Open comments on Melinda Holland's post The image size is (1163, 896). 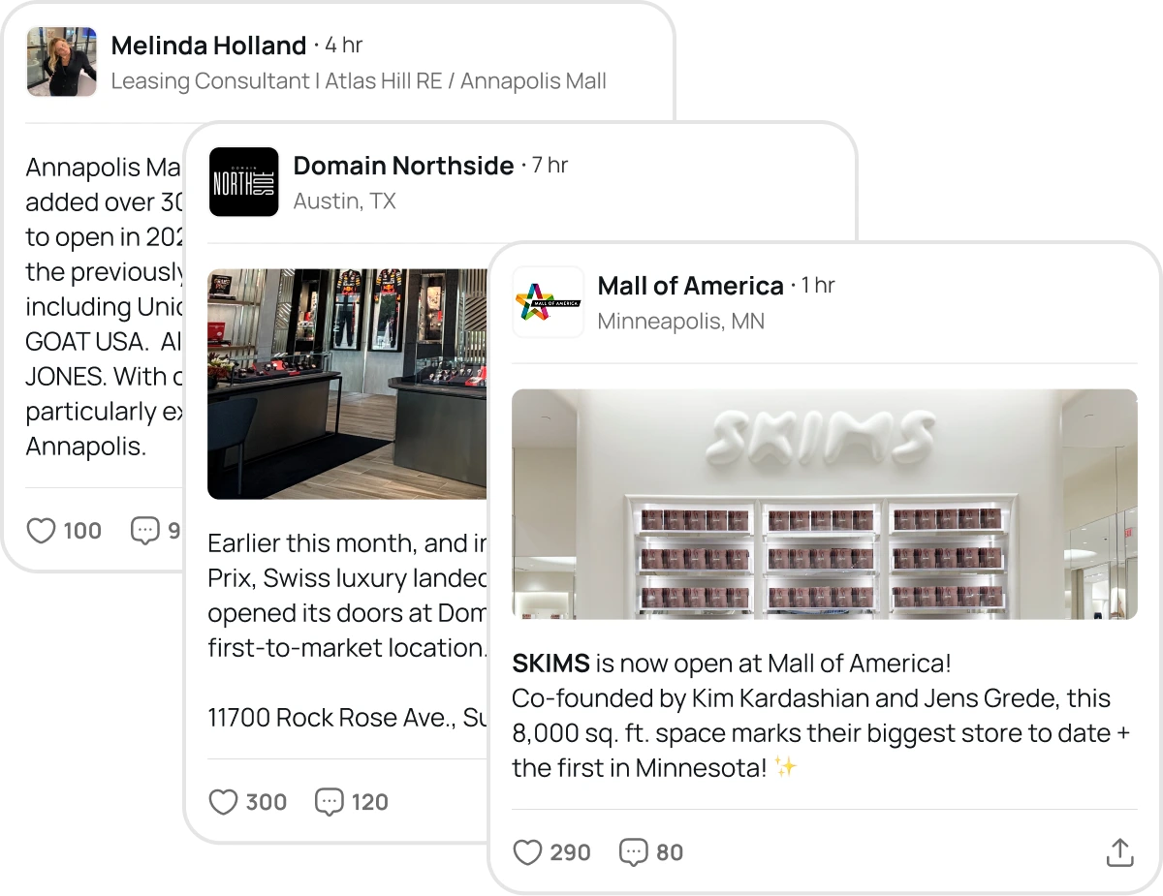(x=145, y=531)
